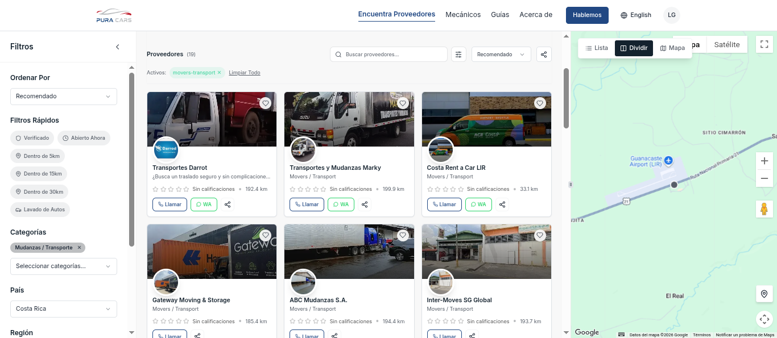Image resolution: width=777 pixels, height=338 pixels.
Task: Open Acerca de nav item
Action: tap(536, 15)
